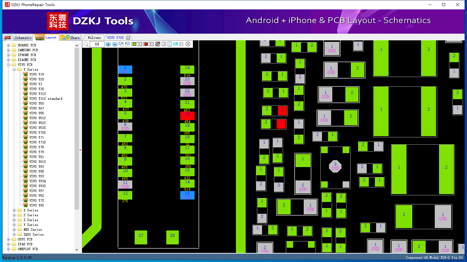The width and height of the screenshot is (467, 262).
Task: Select pad 27 on the connector
Action: (141, 237)
